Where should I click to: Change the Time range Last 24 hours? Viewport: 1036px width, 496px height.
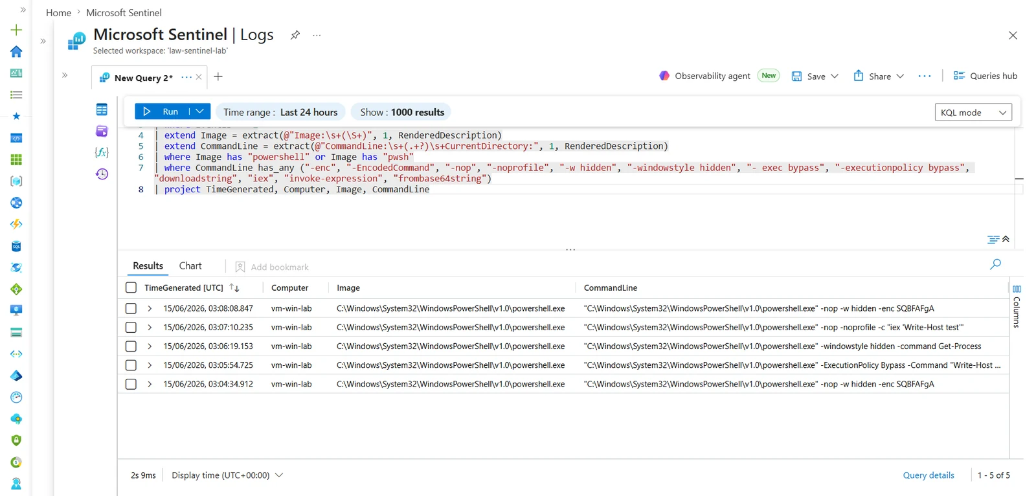[x=280, y=112]
